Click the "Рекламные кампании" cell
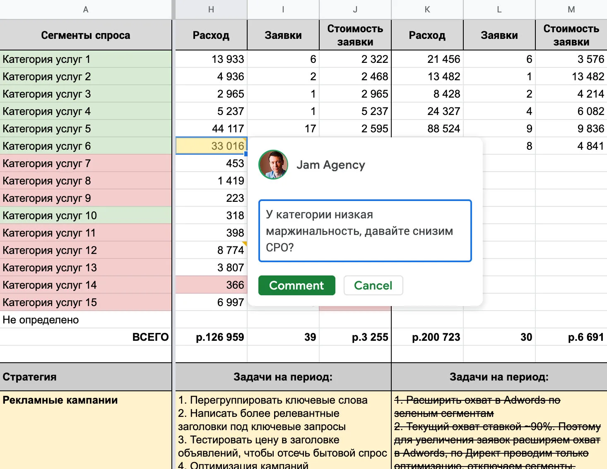The image size is (607, 469). point(86,430)
